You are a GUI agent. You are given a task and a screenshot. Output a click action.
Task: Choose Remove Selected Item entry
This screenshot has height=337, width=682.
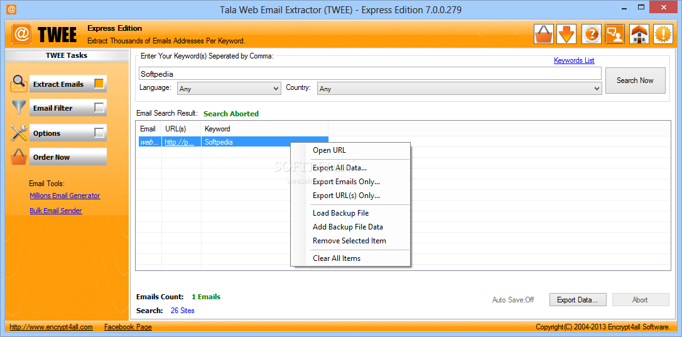[350, 241]
